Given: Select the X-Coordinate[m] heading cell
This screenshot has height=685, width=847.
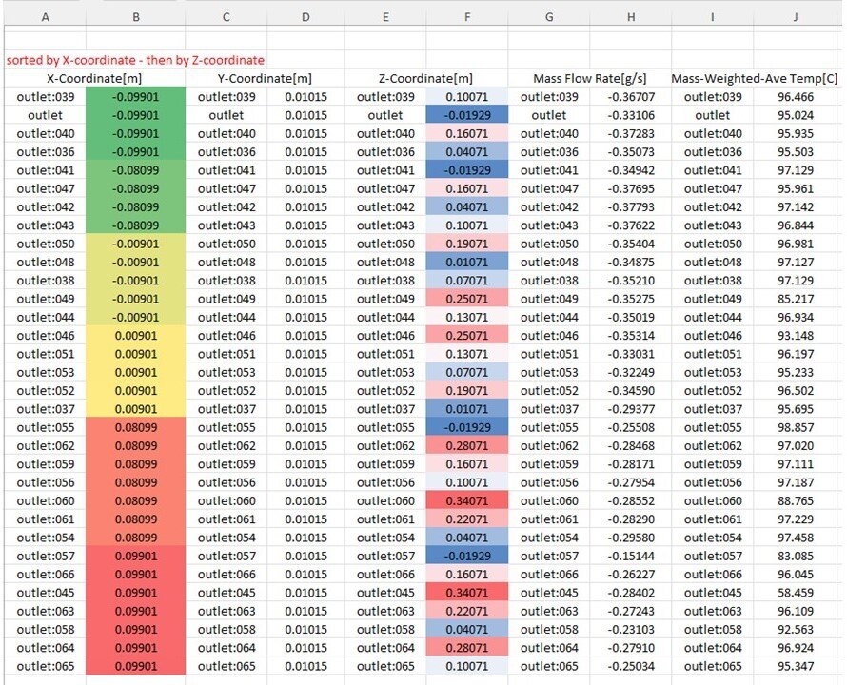Looking at the screenshot, I should (x=91, y=78).
